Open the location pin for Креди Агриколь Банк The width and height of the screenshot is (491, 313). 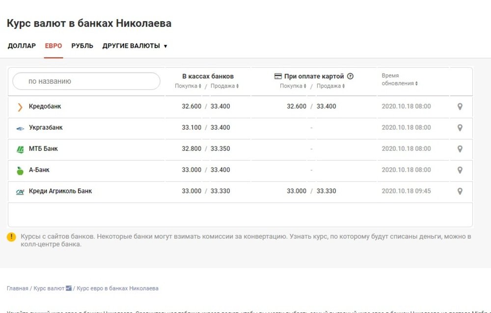coord(460,191)
